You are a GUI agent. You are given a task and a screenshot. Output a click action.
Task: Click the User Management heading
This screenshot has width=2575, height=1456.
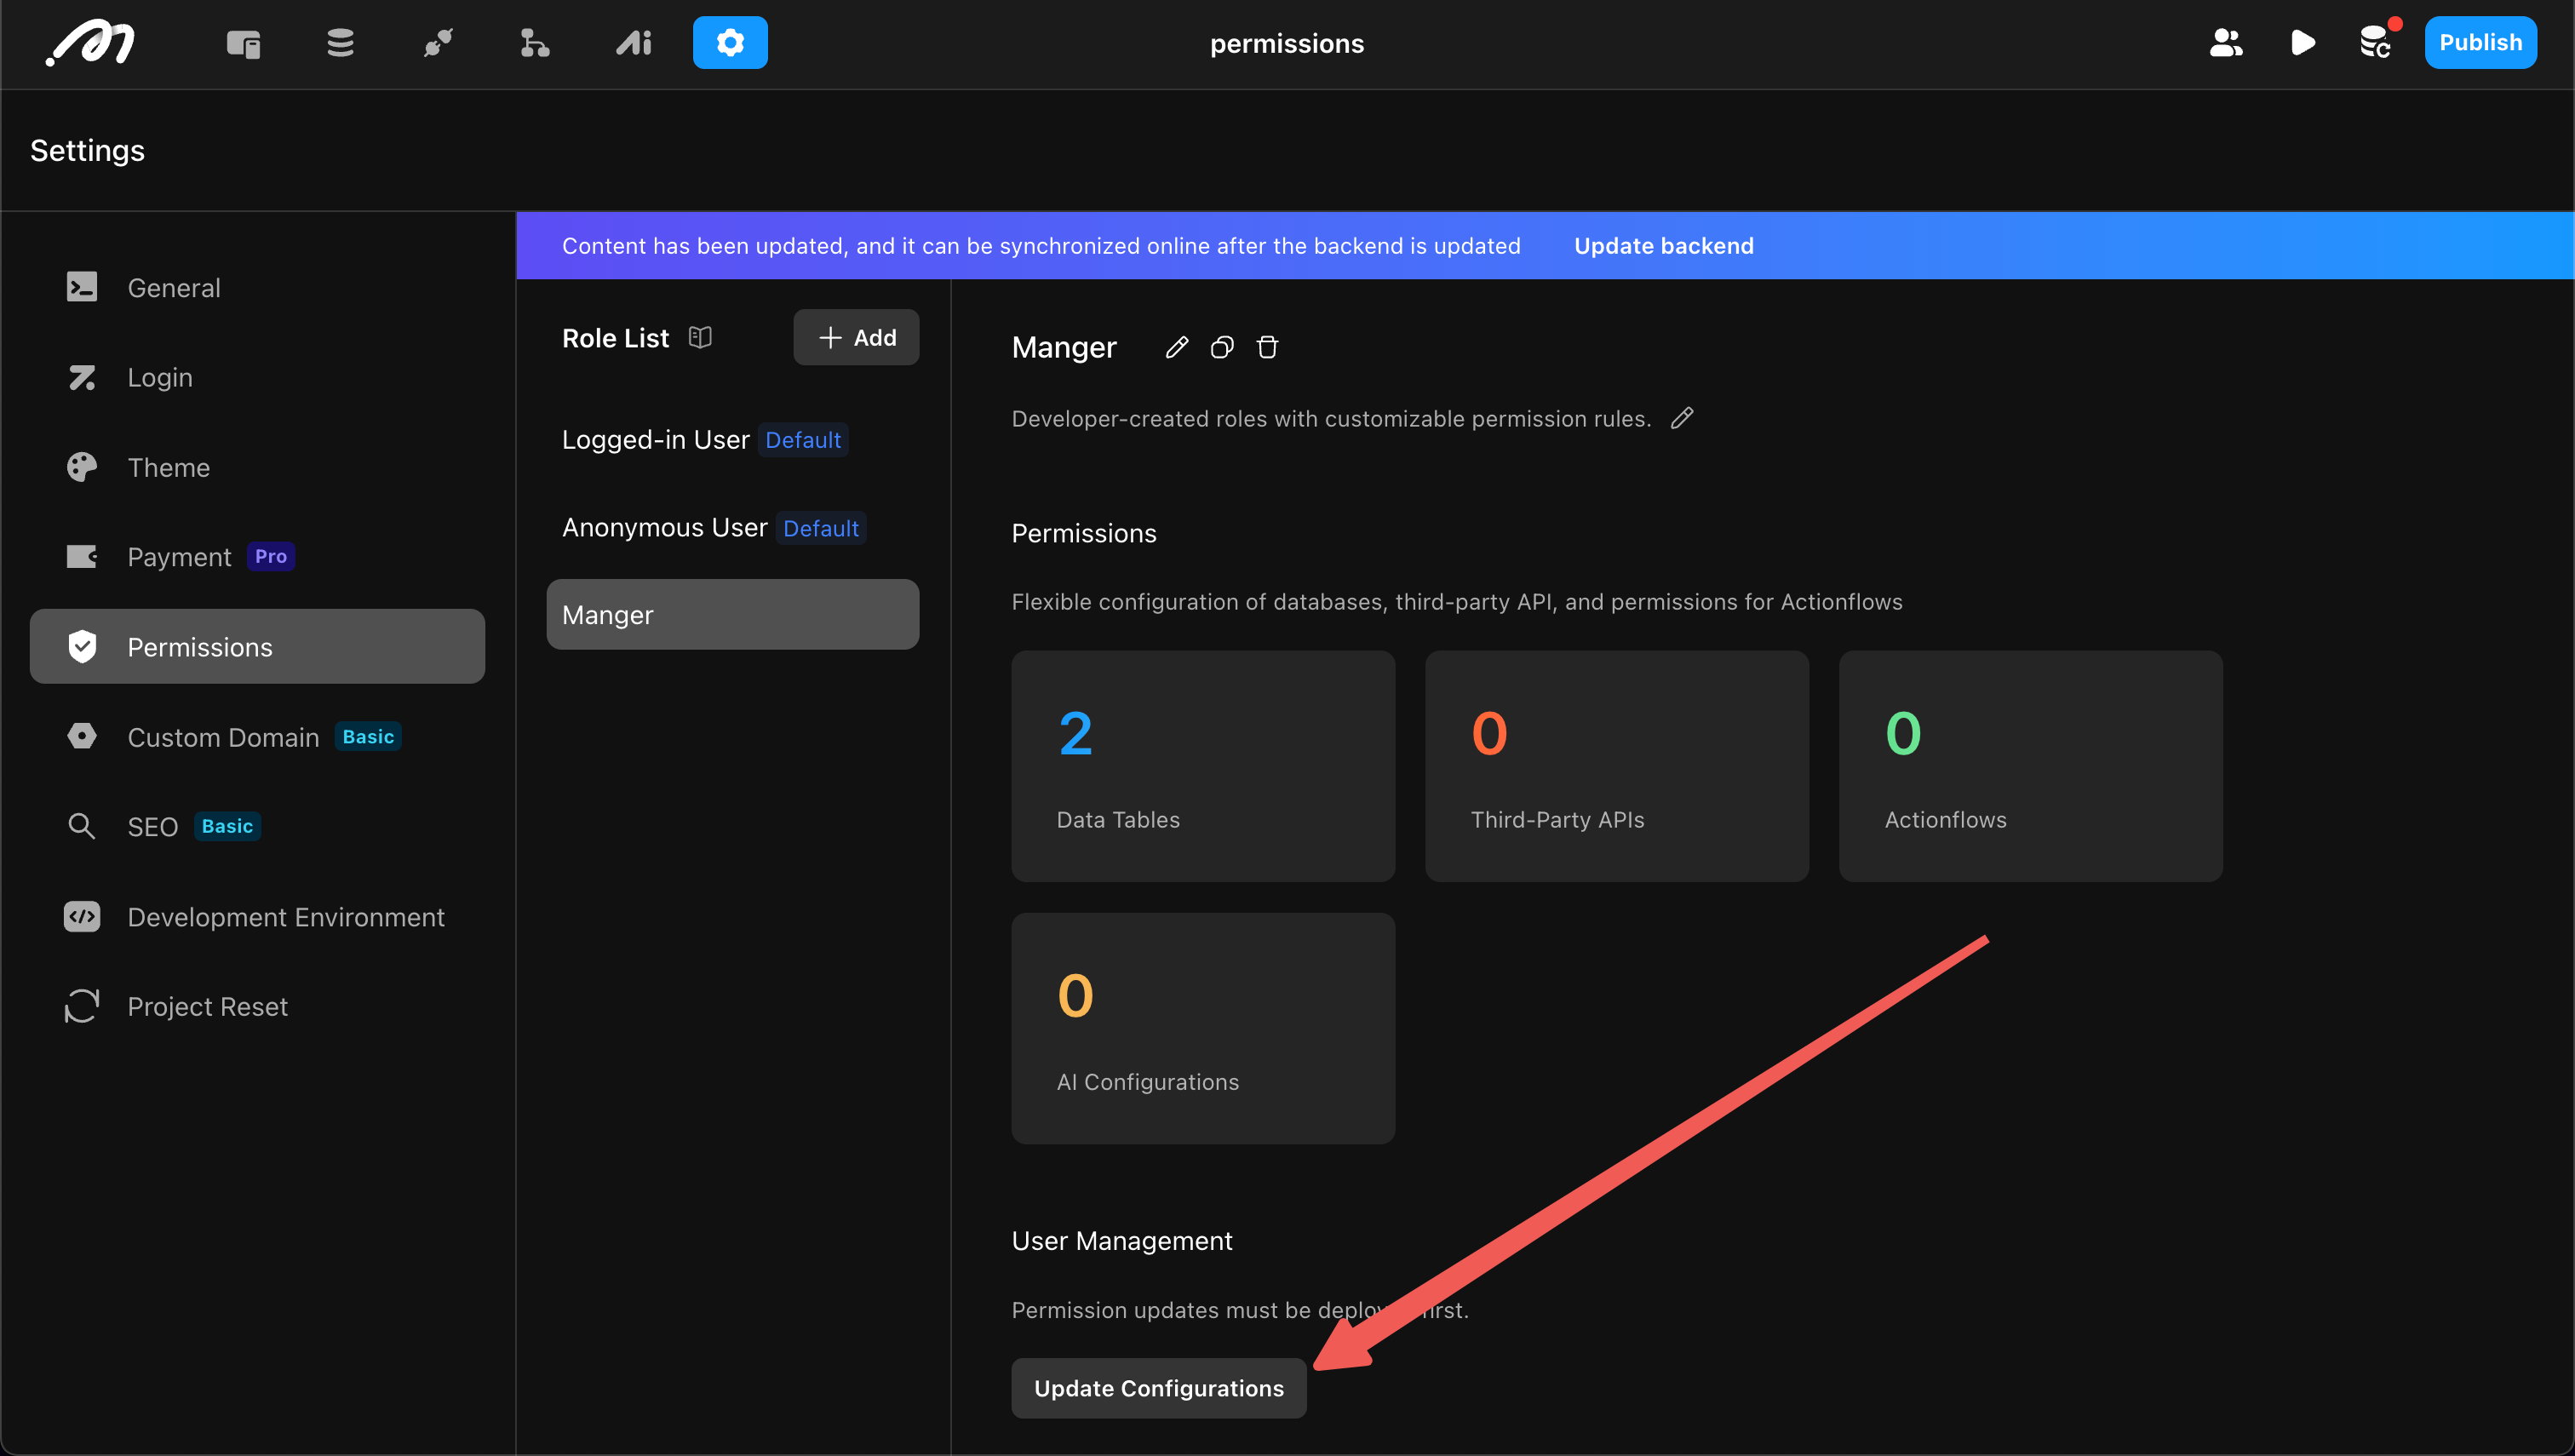click(1122, 1240)
